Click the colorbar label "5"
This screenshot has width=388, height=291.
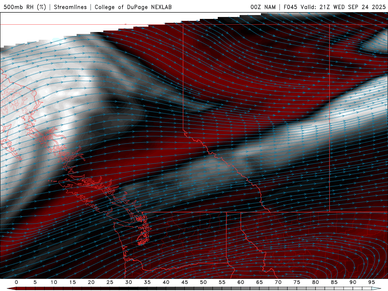pyautogui.click(x=35, y=282)
